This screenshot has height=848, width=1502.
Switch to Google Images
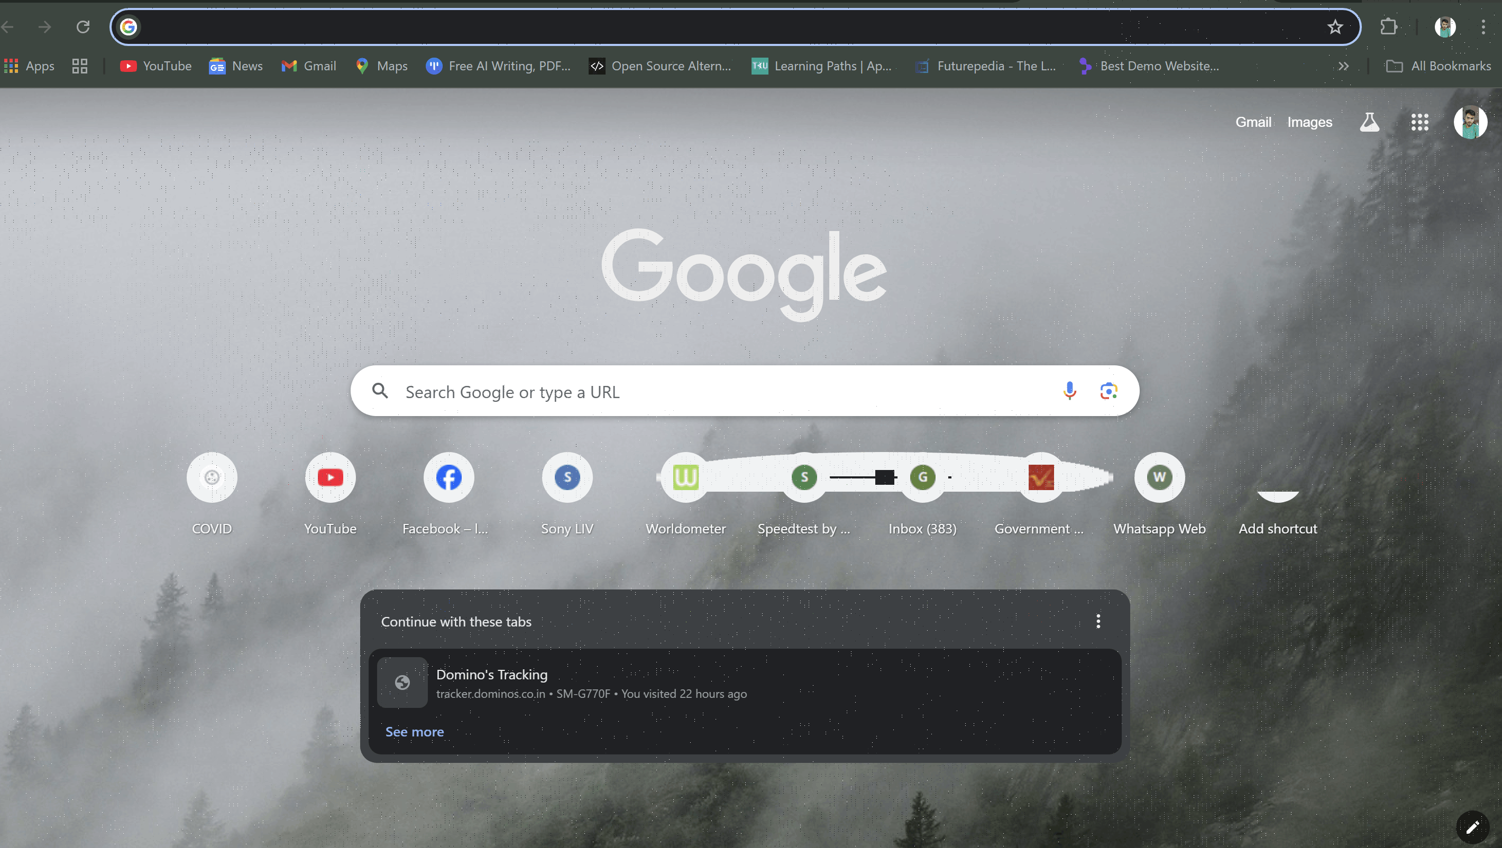point(1309,122)
